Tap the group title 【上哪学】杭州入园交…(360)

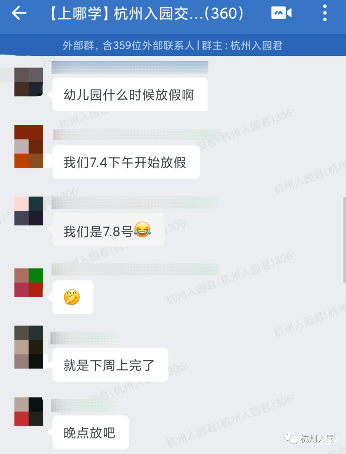click(x=147, y=13)
